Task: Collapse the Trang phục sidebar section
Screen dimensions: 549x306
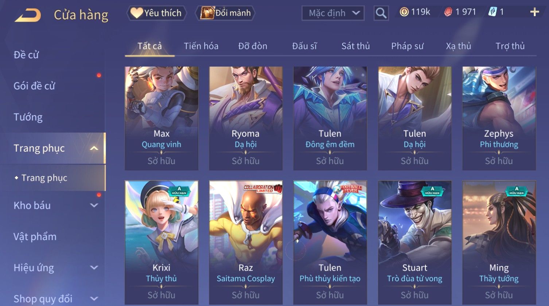Action: [94, 148]
